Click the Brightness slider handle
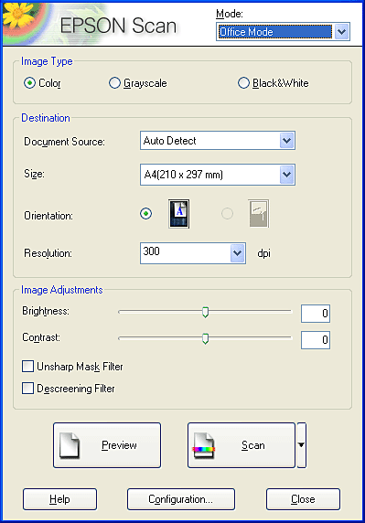This screenshot has width=365, height=523. 205,312
